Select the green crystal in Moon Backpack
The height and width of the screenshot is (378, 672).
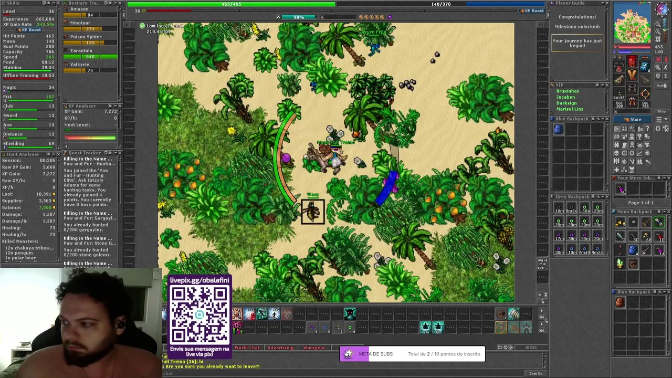coord(620,263)
